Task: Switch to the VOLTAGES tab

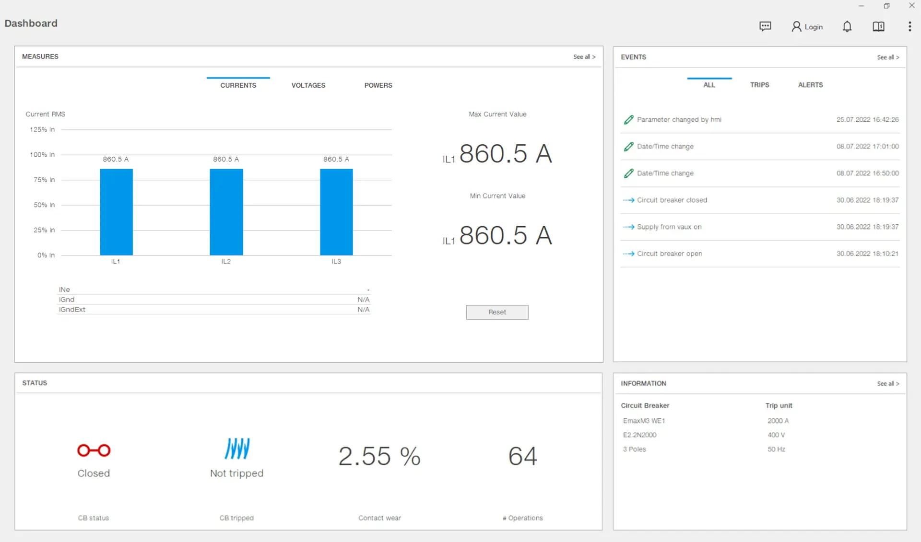Action: tap(308, 85)
